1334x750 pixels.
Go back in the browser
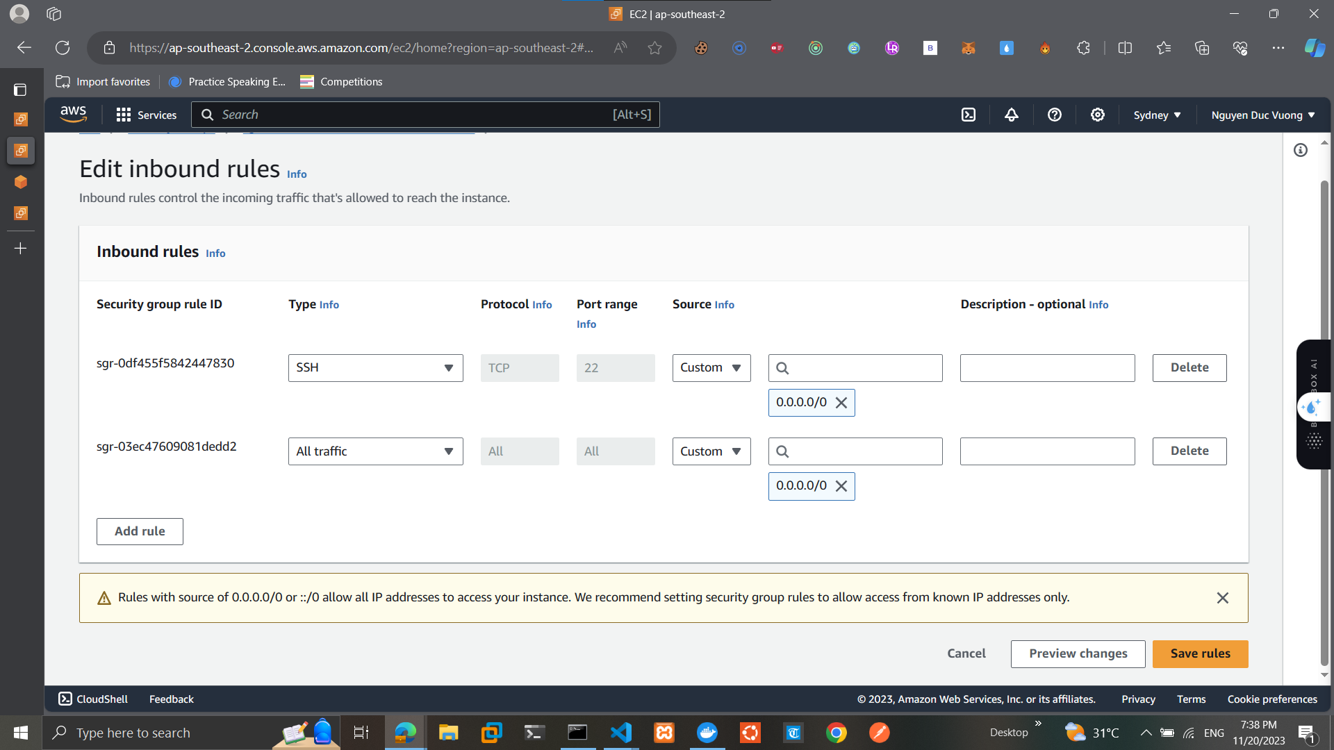[24, 48]
